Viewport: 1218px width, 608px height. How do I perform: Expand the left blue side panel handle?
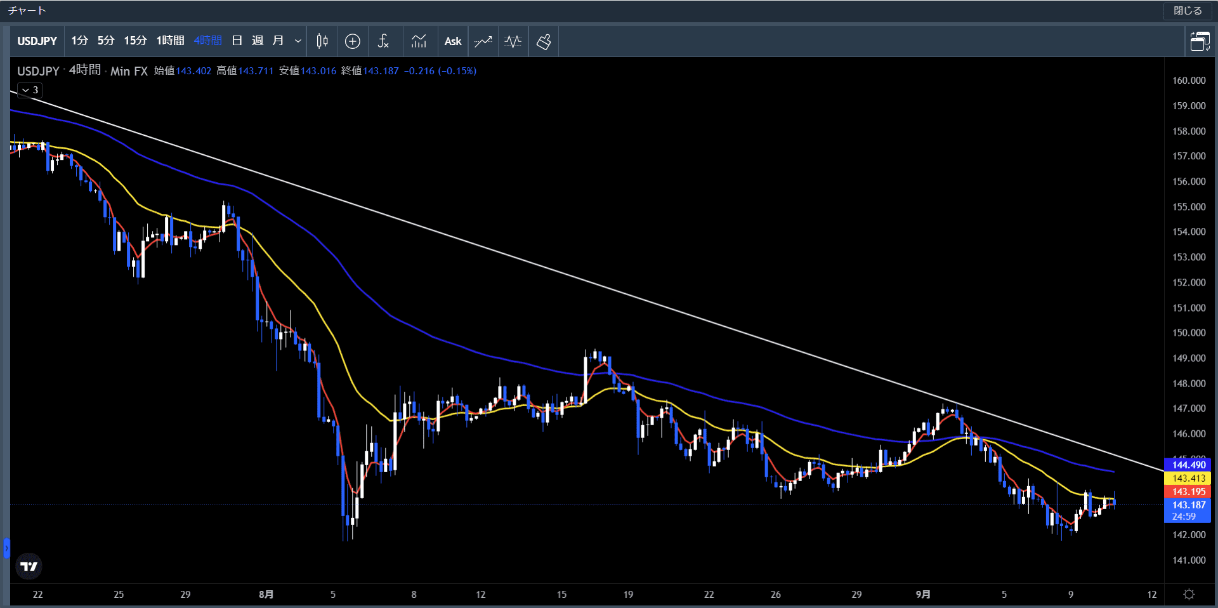coord(6,548)
